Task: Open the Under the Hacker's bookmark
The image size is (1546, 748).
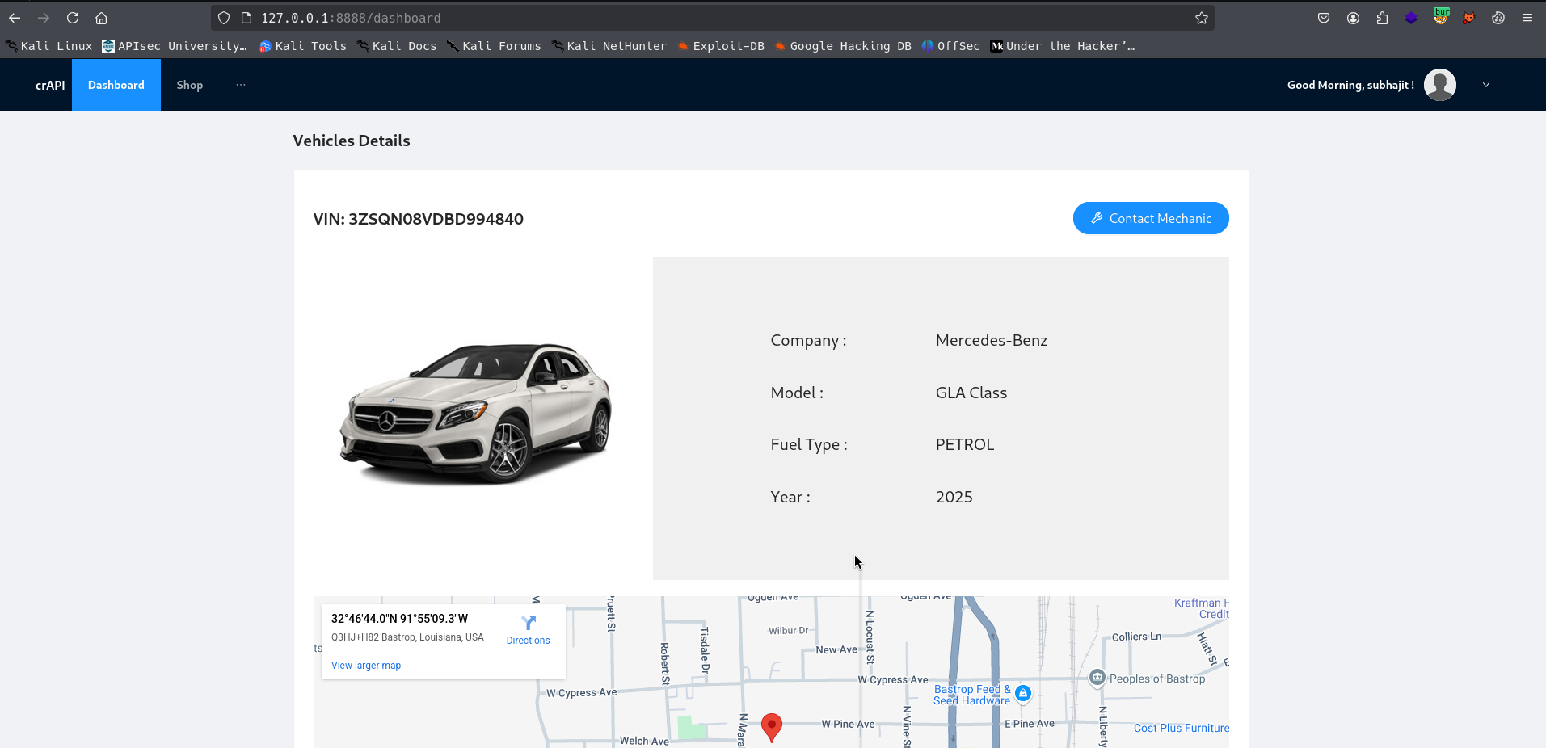Action: tap(1063, 46)
